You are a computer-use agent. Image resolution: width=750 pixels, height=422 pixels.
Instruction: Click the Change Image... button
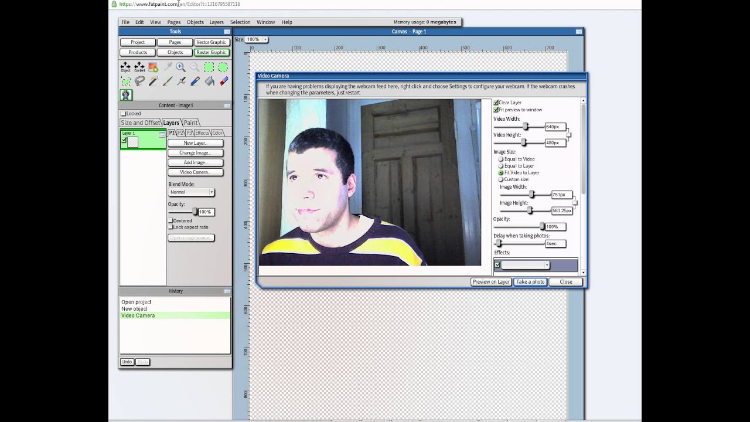point(195,153)
